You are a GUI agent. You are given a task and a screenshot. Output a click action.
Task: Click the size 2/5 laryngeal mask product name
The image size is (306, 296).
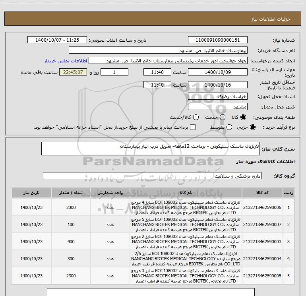(186, 259)
